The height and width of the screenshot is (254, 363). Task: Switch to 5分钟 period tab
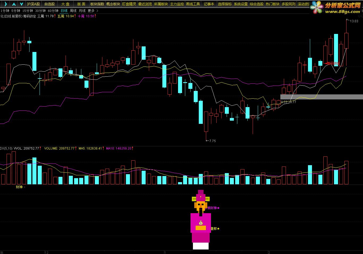click(16, 11)
